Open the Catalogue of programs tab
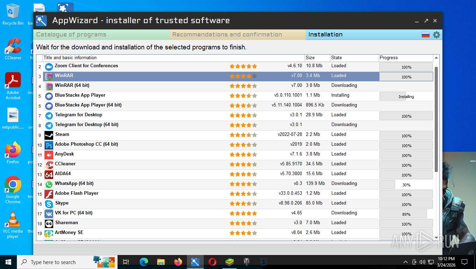The width and height of the screenshot is (476, 269). 101,35
